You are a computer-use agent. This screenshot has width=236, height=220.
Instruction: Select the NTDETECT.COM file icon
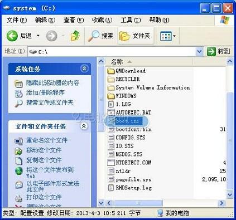[111, 163]
